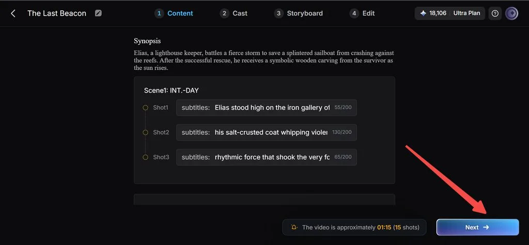Switch to the Content step tab
Viewport: 529px width, 245px height.
(174, 13)
